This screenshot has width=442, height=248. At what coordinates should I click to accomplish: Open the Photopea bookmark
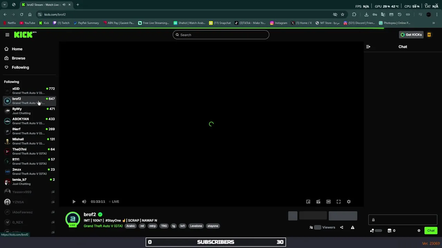click(x=395, y=23)
